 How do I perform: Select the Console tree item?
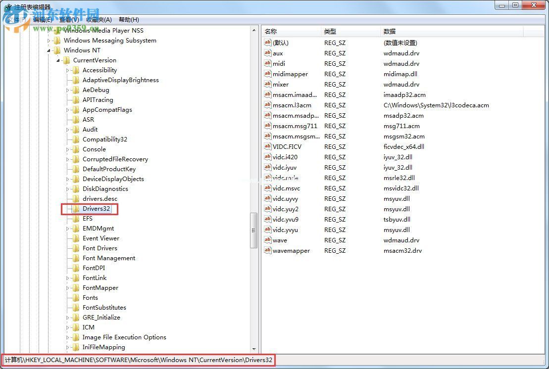click(x=94, y=149)
